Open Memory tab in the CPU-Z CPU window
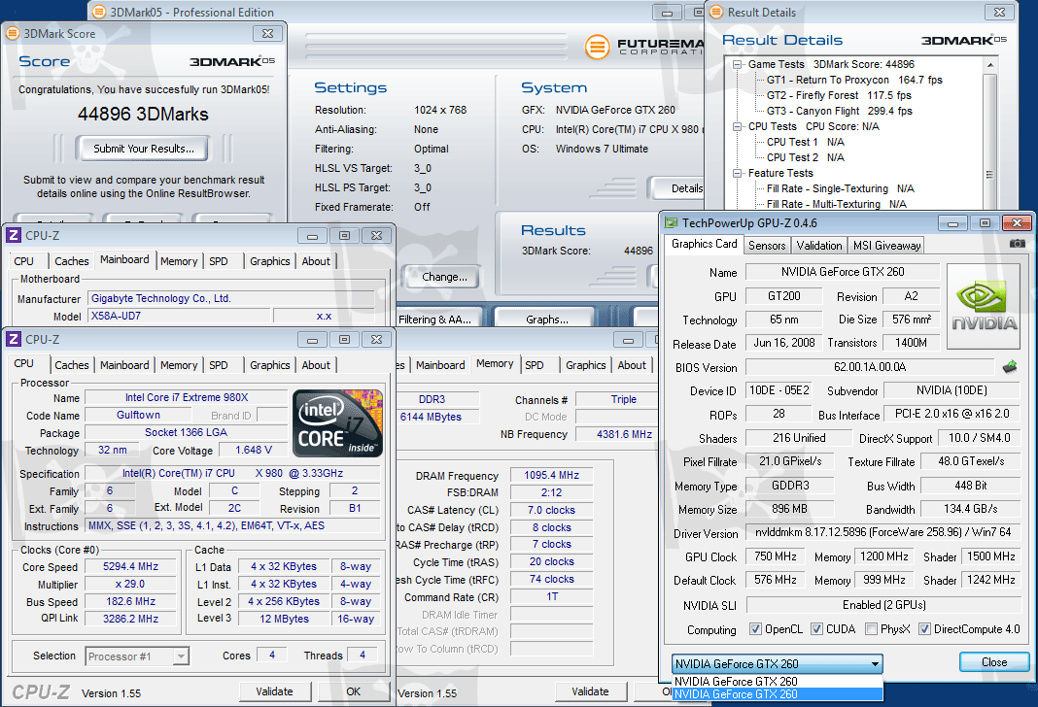 (x=179, y=365)
